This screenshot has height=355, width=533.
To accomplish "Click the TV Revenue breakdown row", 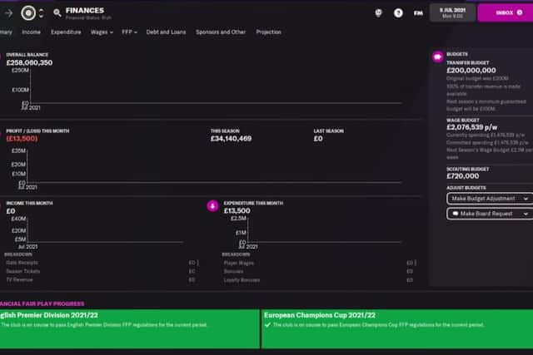I will 101,279.
